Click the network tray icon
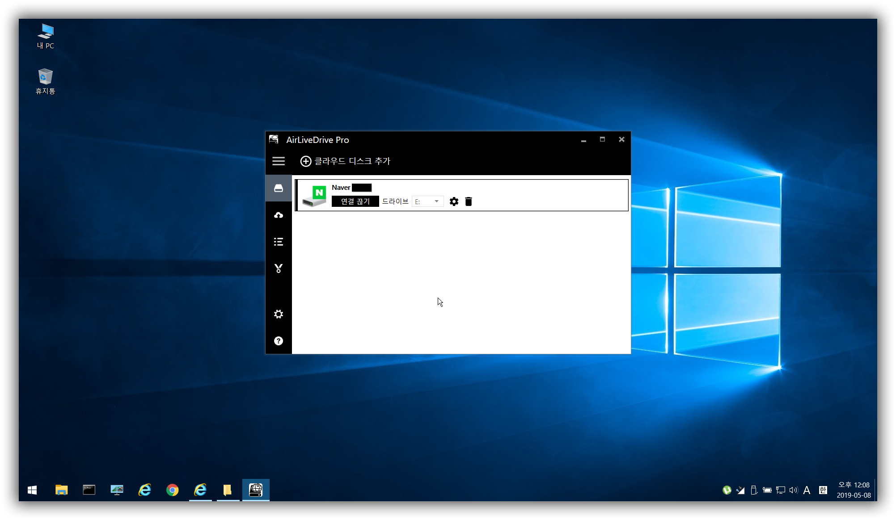This screenshot has width=896, height=520. point(781,490)
